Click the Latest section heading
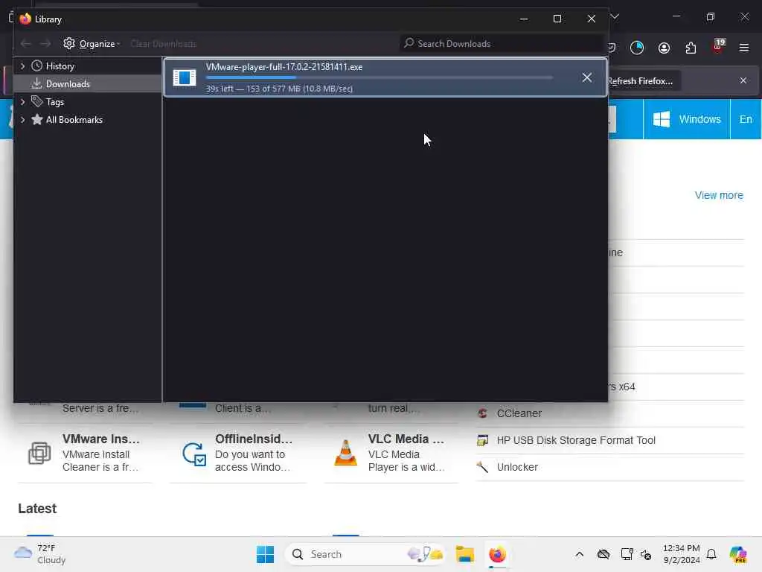 click(37, 509)
